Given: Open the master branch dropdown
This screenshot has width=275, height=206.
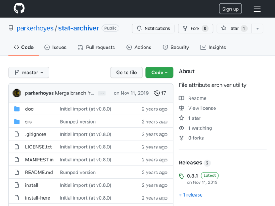Looking at the screenshot, I should (x=29, y=73).
